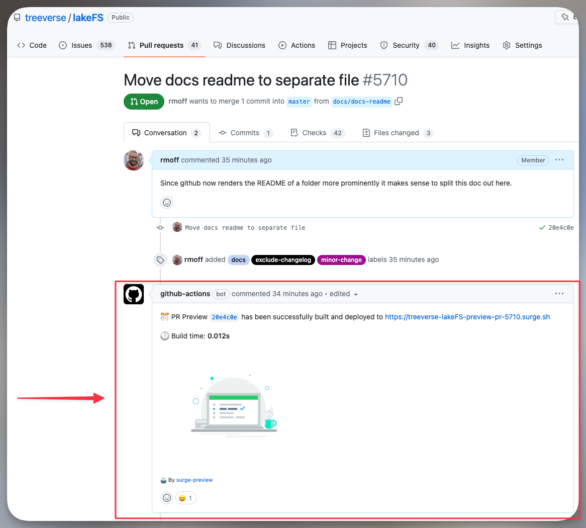Copy the docs/docs-readme branch name icon
Screen dimensions: 586x528
click(x=399, y=101)
